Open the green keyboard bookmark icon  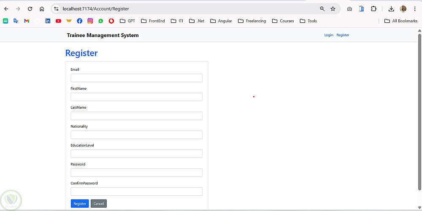click(x=5, y=21)
